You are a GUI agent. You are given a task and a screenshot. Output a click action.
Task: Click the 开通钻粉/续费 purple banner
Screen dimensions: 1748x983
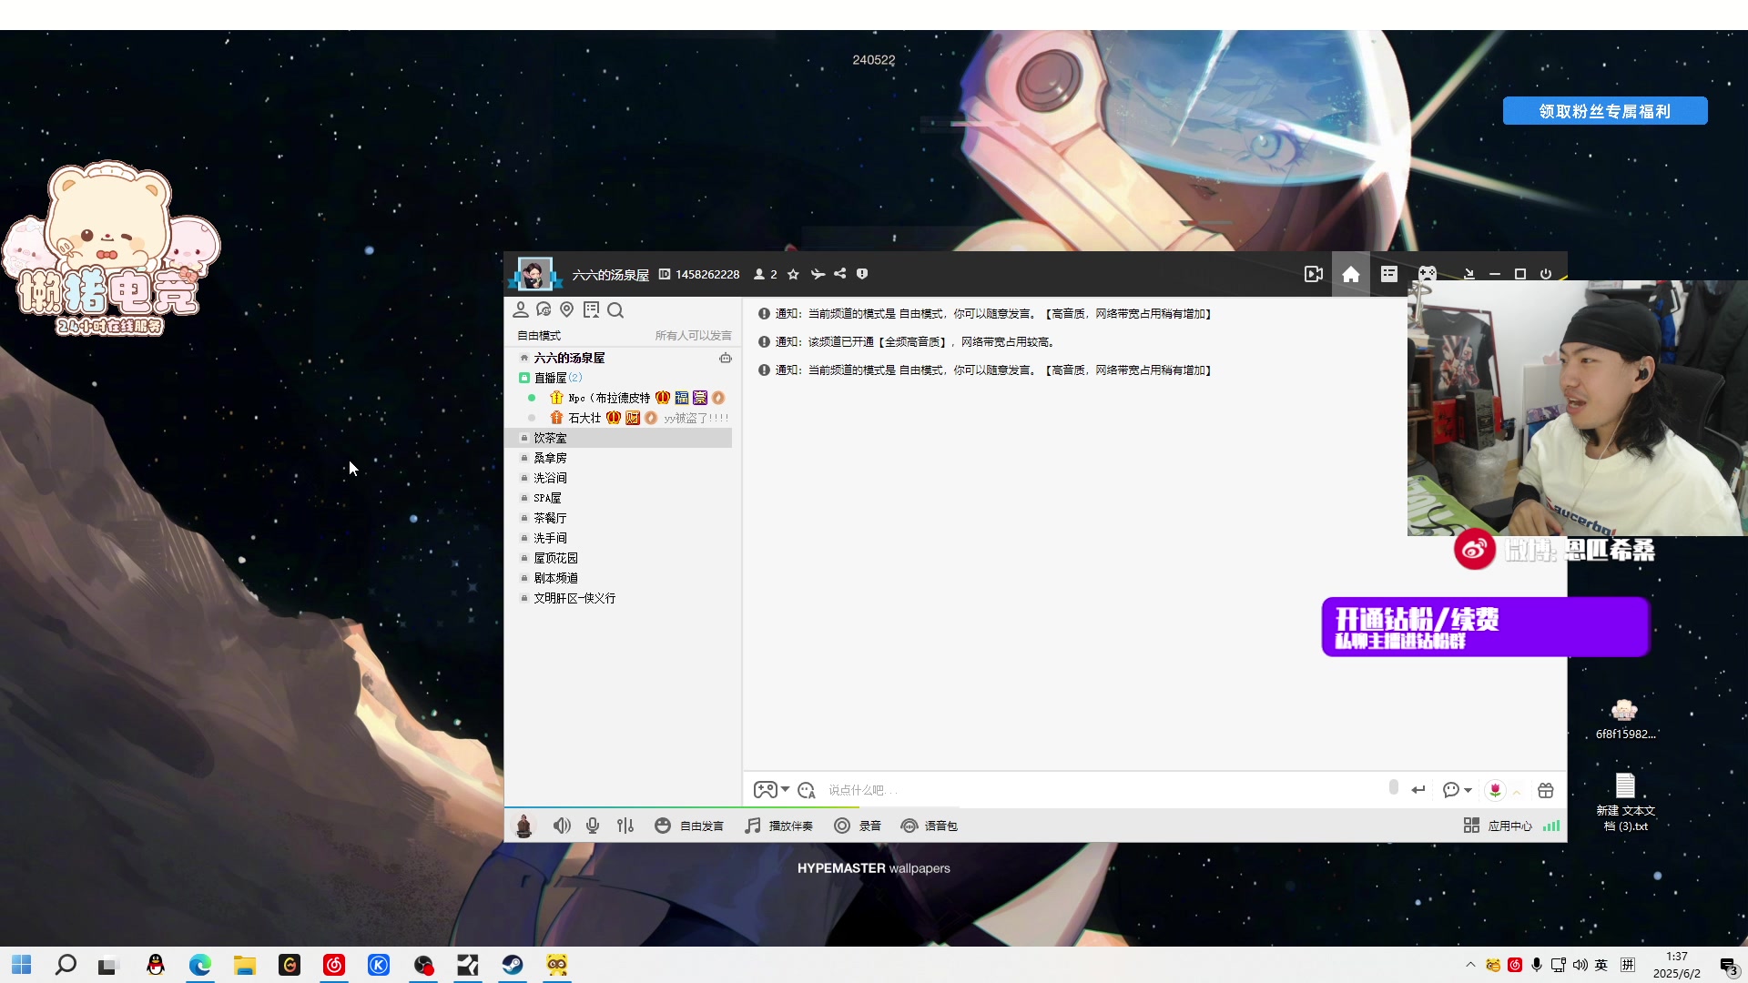point(1485,627)
